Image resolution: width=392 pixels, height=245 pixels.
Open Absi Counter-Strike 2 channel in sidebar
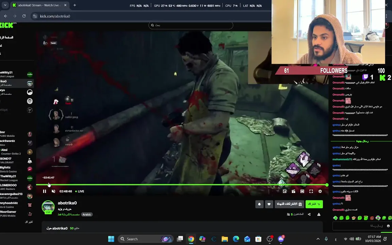16,152
